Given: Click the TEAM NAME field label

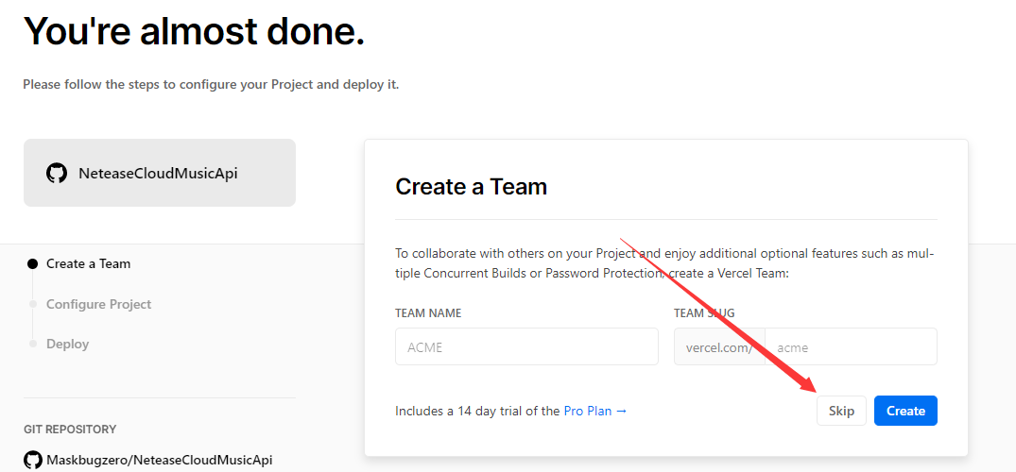Looking at the screenshot, I should tap(428, 313).
